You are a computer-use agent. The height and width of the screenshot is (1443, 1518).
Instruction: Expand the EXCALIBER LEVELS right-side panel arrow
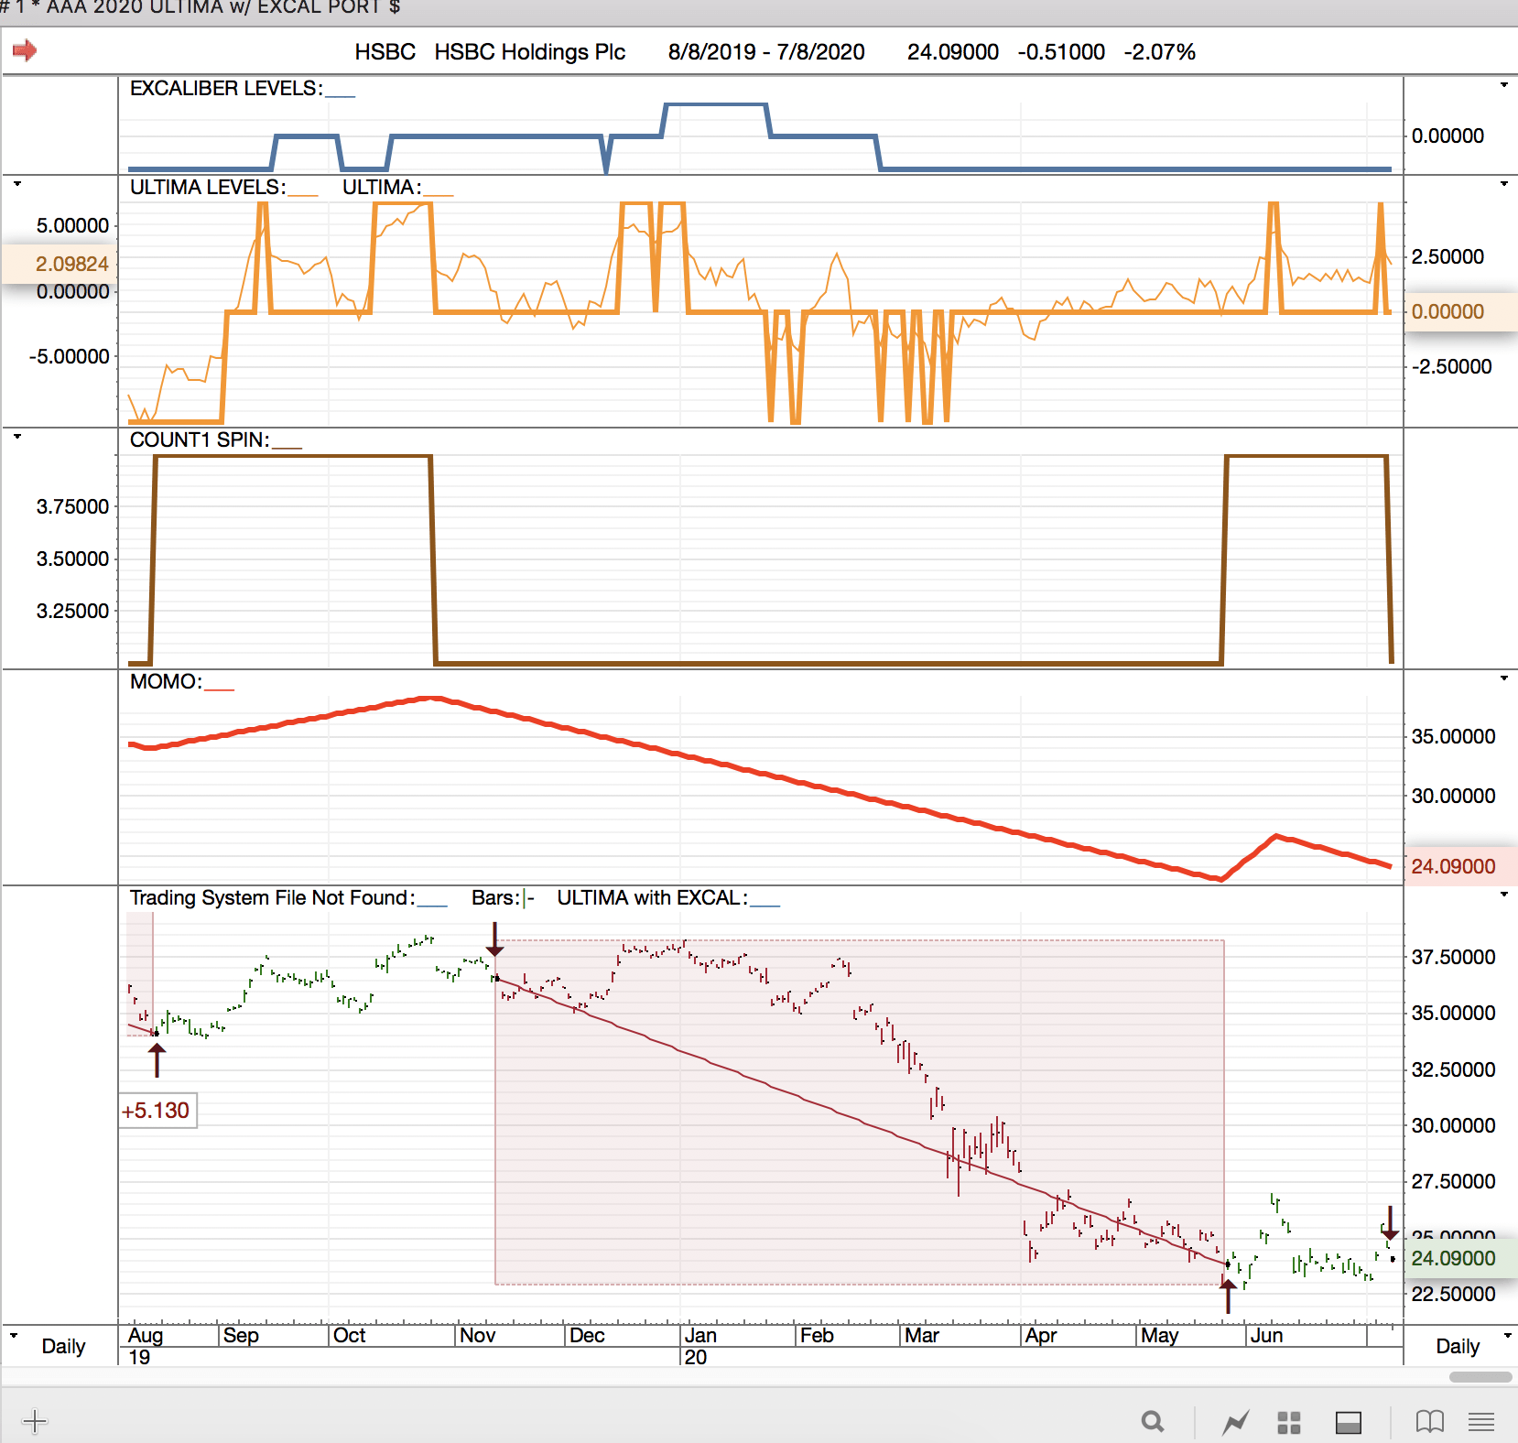coord(1503,85)
